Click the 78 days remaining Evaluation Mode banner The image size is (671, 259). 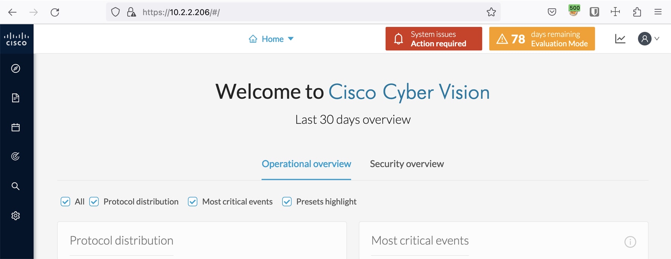pos(542,39)
